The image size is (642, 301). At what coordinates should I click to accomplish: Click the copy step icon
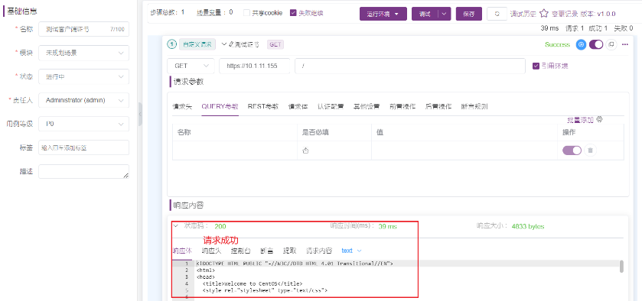pos(611,44)
